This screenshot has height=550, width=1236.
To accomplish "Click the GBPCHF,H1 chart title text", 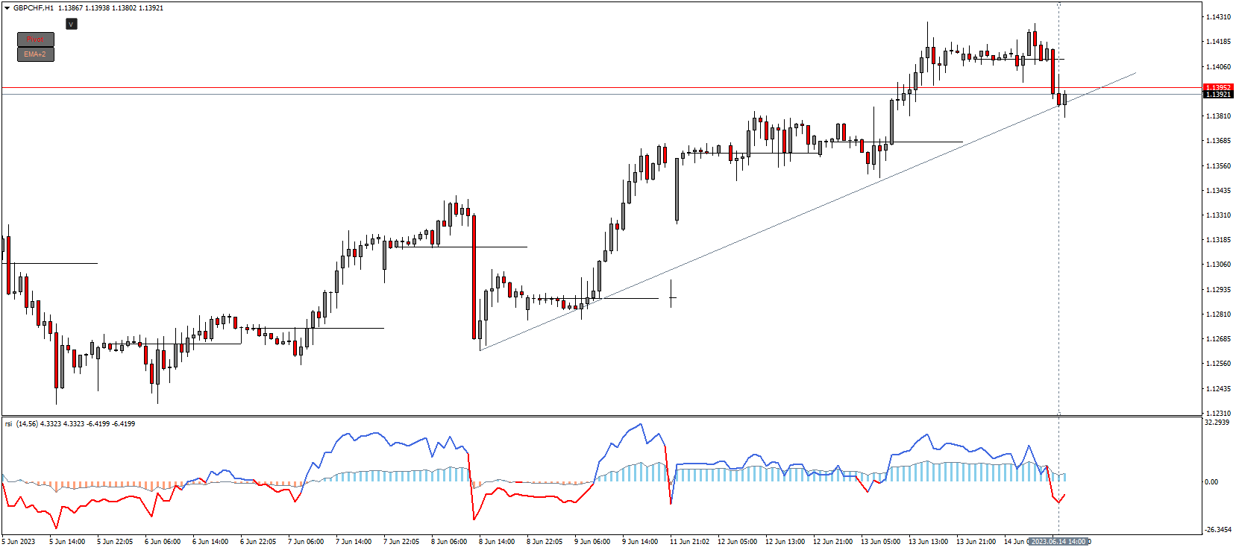I will click(x=34, y=8).
